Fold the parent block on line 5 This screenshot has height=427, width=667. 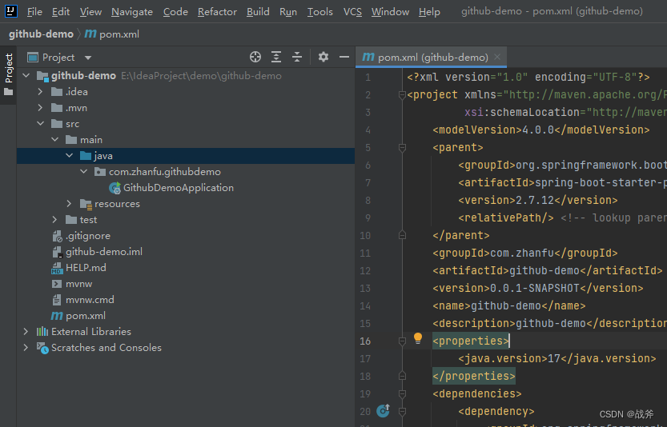(x=402, y=147)
